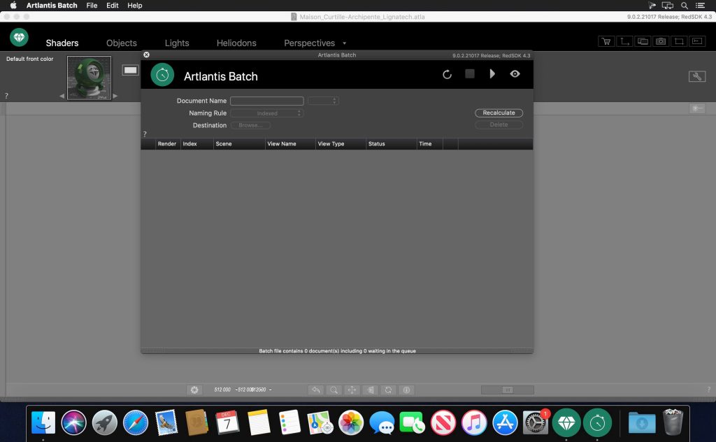The width and height of the screenshot is (716, 442).
Task: Reload batch list with the circular arrow
Action: coord(447,74)
